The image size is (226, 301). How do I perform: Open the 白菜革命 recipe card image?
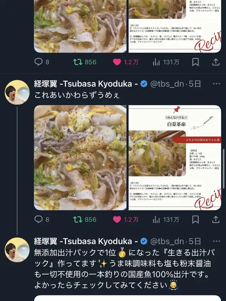coord(175,158)
